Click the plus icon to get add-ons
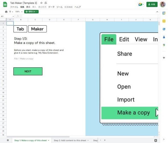The height and width of the screenshot is (143, 168). click(164, 58)
